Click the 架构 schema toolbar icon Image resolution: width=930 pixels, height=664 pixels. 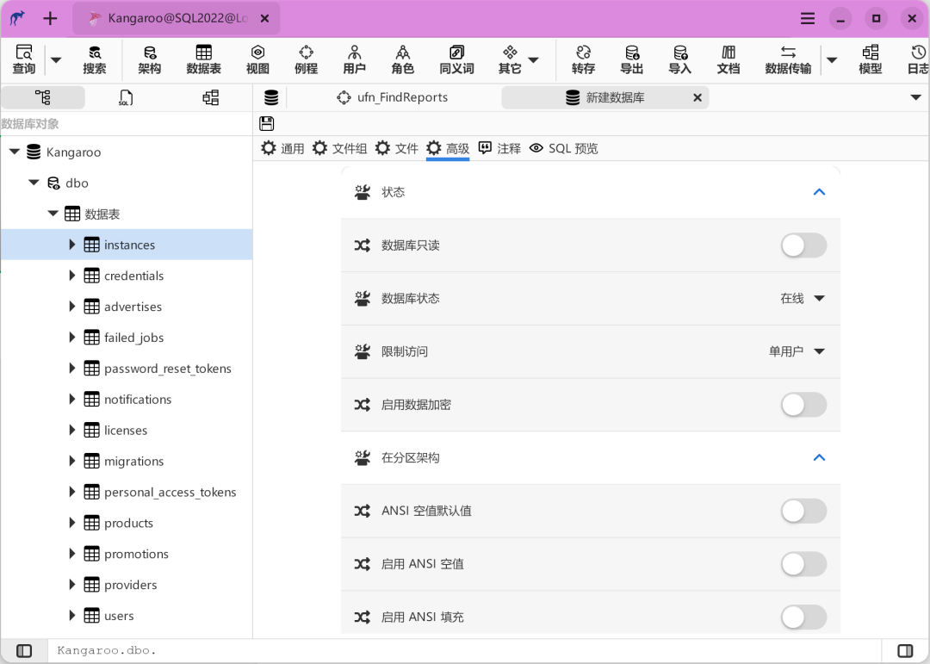coord(149,59)
